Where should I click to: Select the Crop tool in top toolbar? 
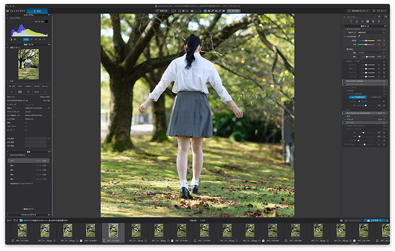tap(209, 11)
